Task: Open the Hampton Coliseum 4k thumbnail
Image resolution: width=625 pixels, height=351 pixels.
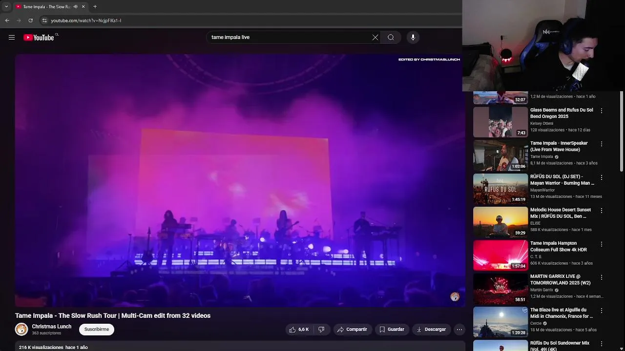Action: [x=500, y=255]
